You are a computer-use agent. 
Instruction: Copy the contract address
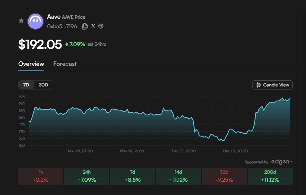point(85,26)
